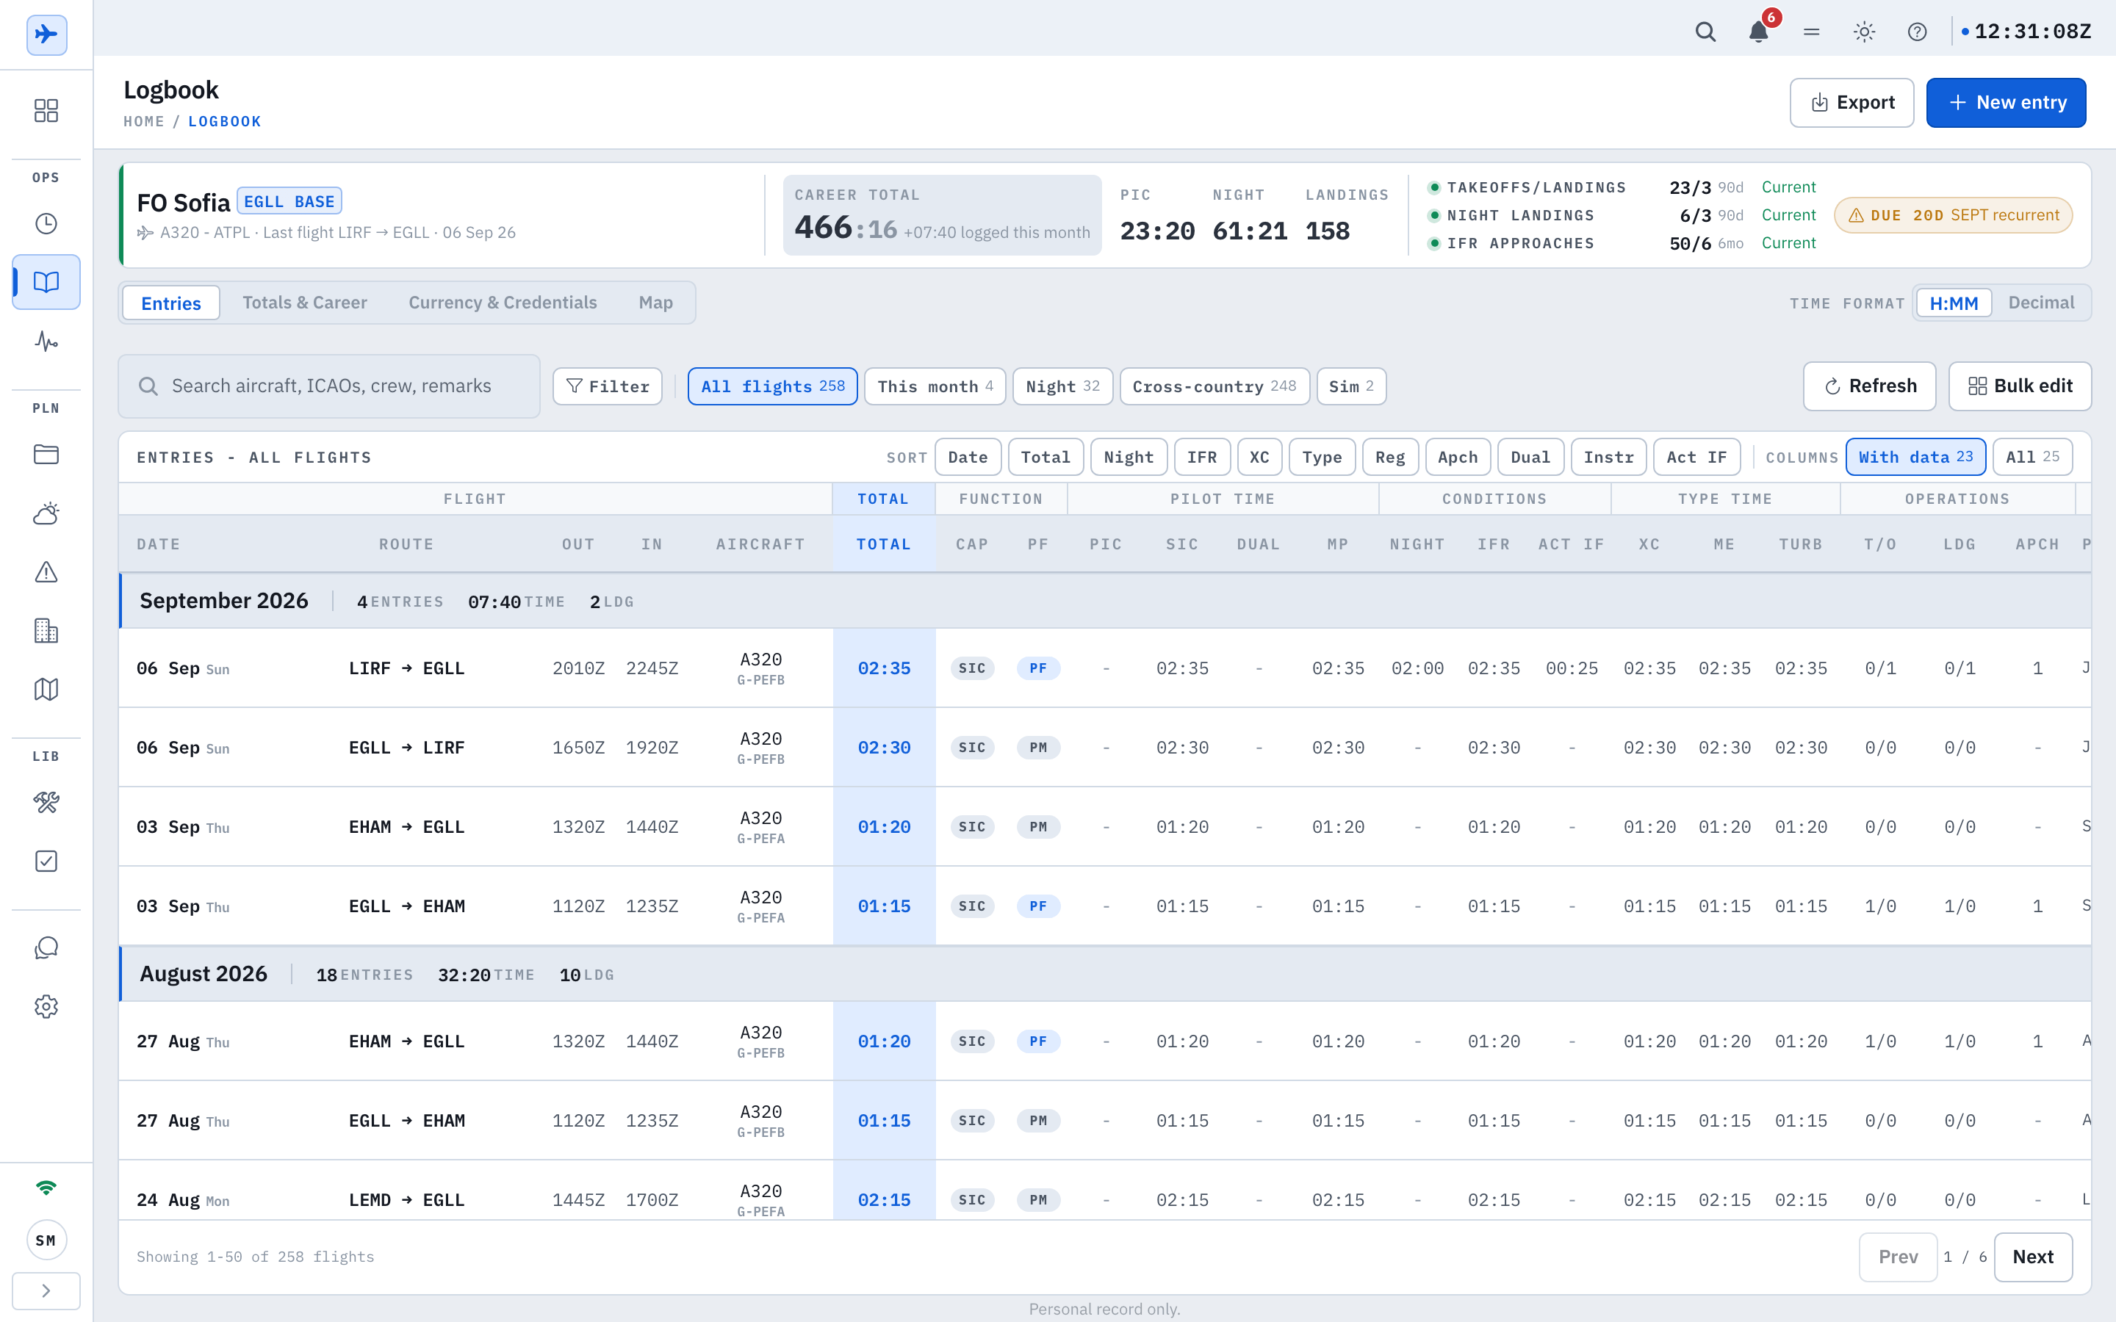
Task: Sort entries by IFR
Action: [x=1201, y=458]
